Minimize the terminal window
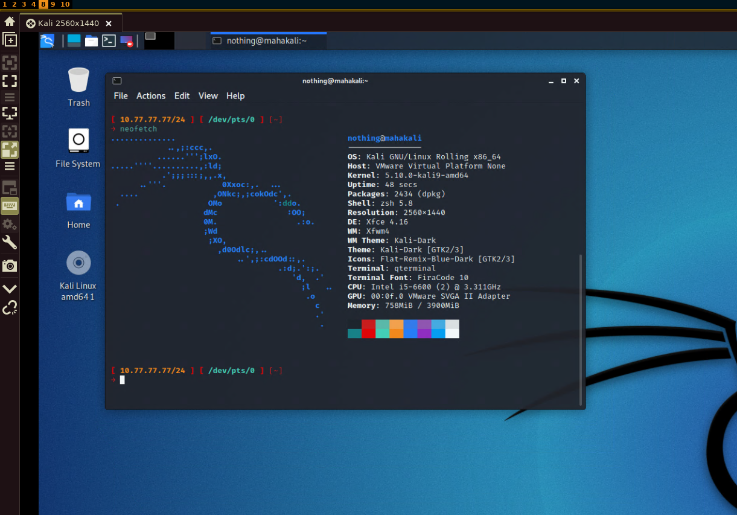 pyautogui.click(x=550, y=81)
